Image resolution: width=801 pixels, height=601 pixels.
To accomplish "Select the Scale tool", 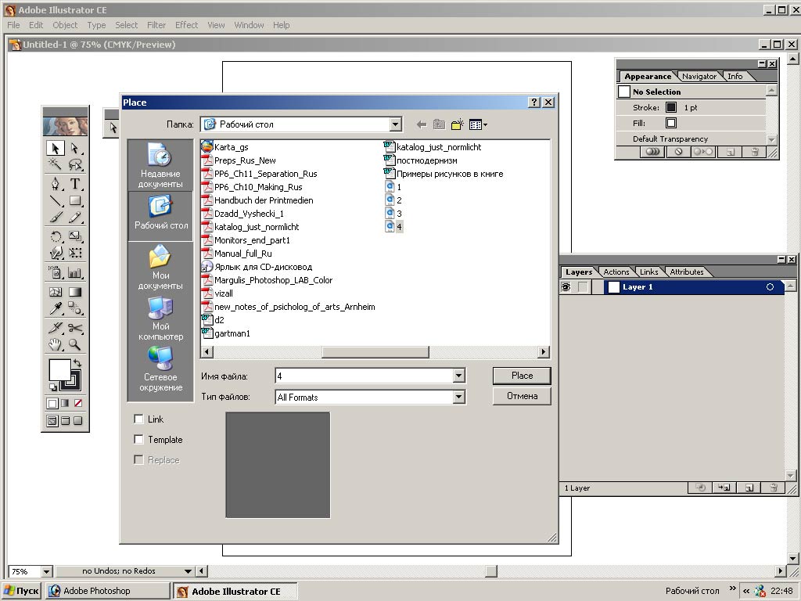I will pyautogui.click(x=75, y=236).
